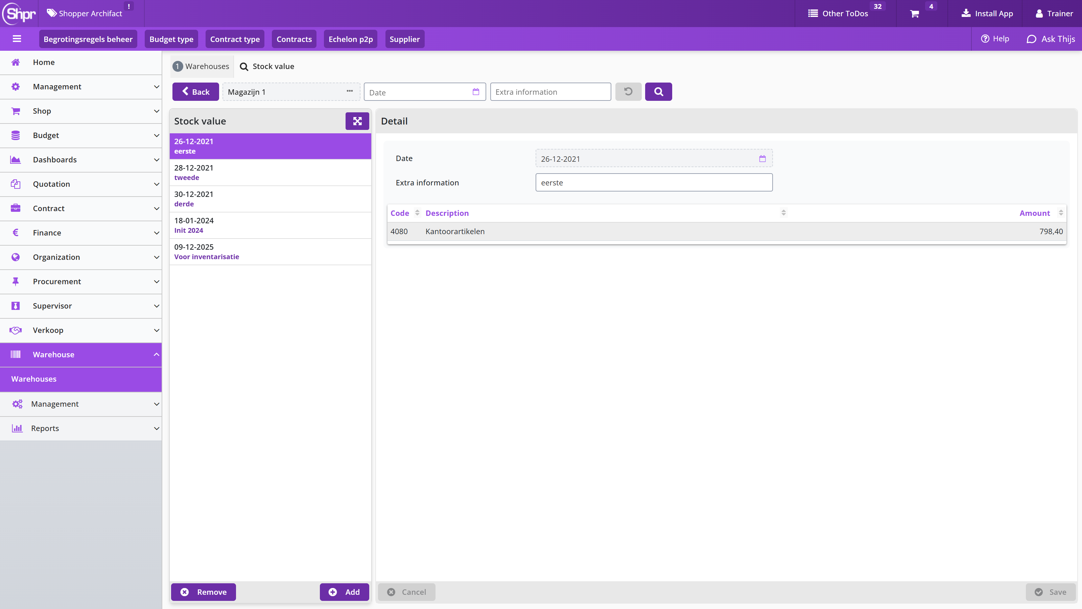Expand Stock value panel to fullscreen
This screenshot has height=609, width=1082.
point(357,121)
